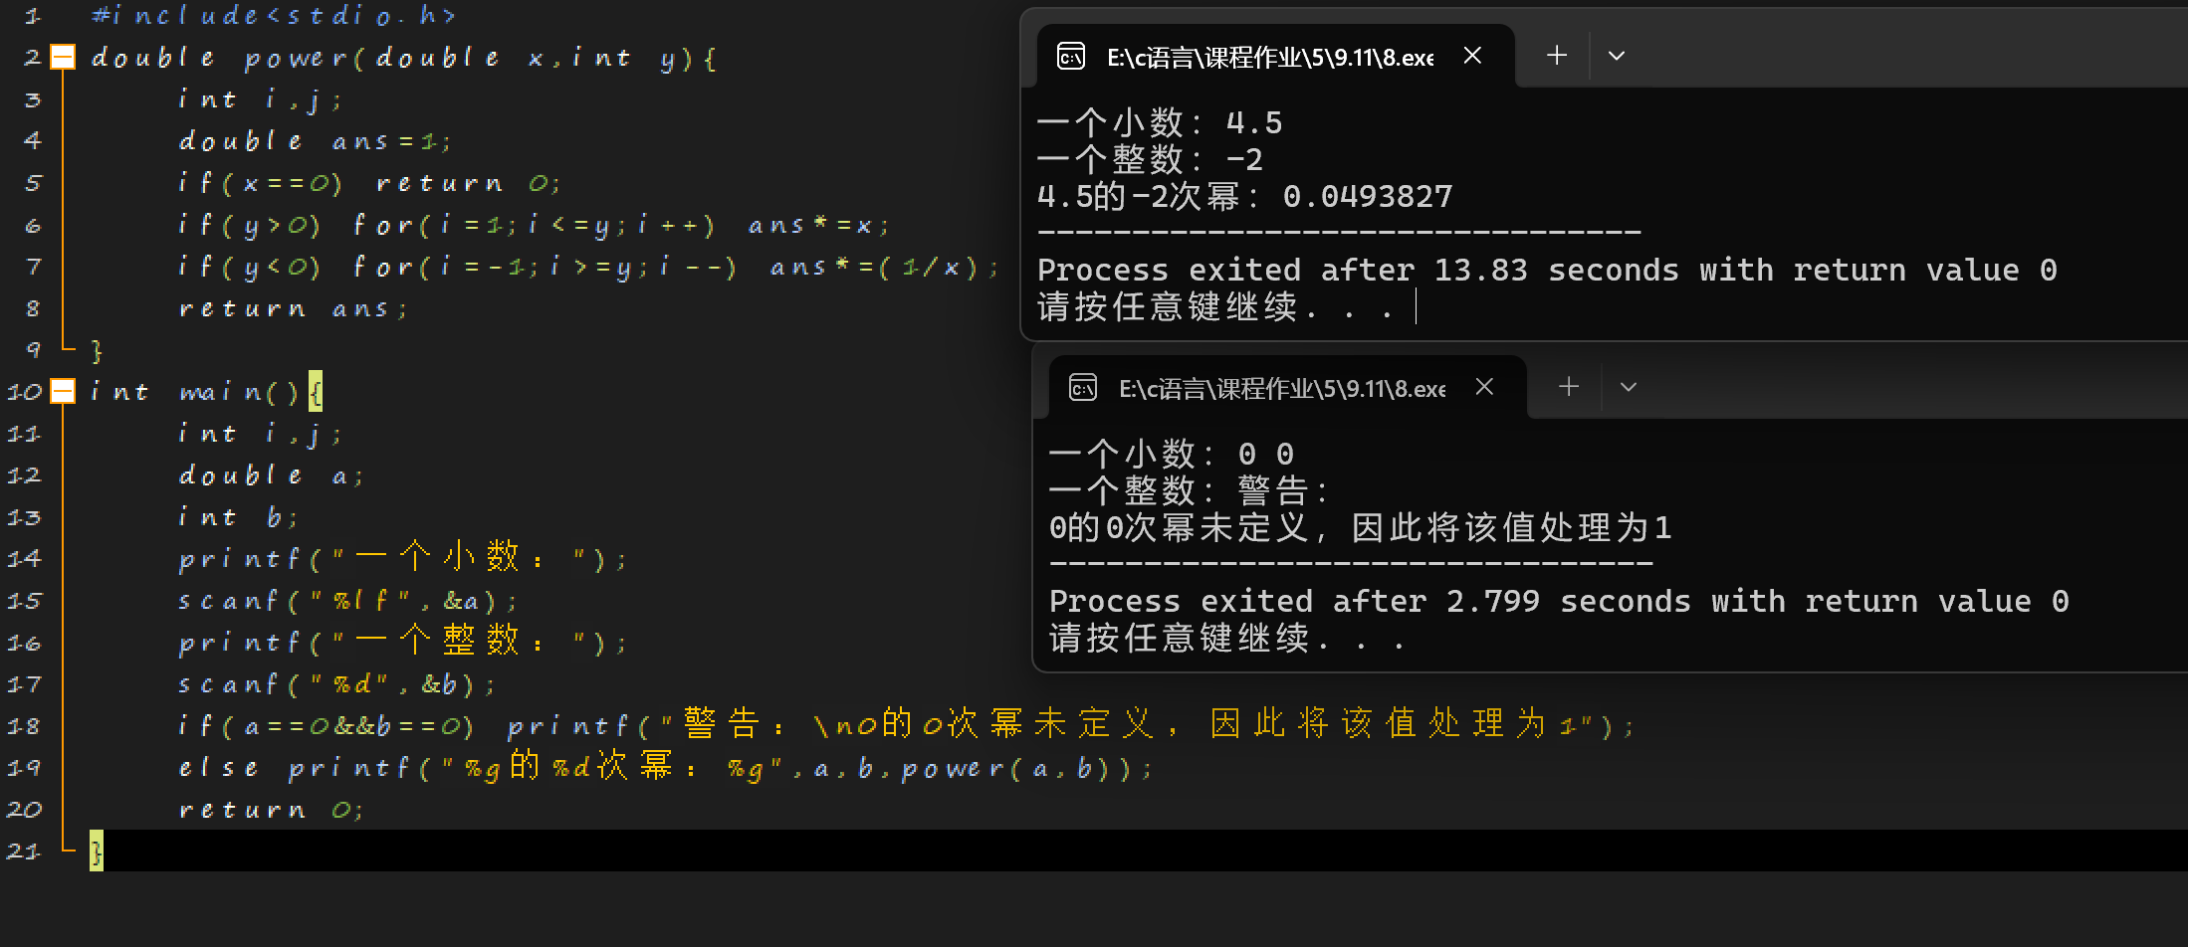Click the 'double ans=1;' line
This screenshot has height=947, width=2188.
315,141
